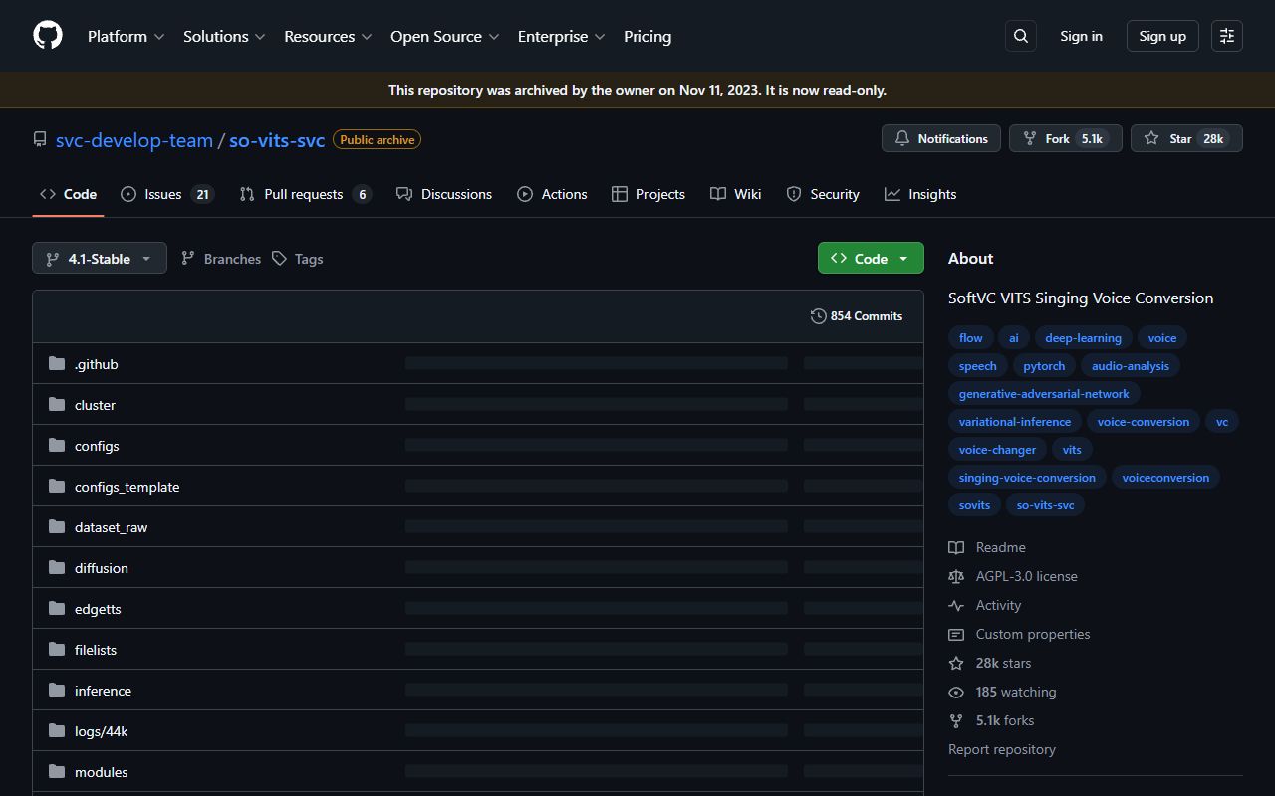Viewport: 1275px width, 796px height.
Task: Open the command palette icon next to Sign up
Action: (1226, 36)
